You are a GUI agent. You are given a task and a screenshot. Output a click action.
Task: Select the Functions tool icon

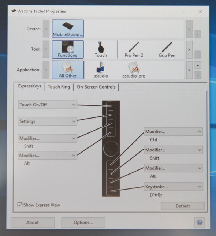coord(68,49)
